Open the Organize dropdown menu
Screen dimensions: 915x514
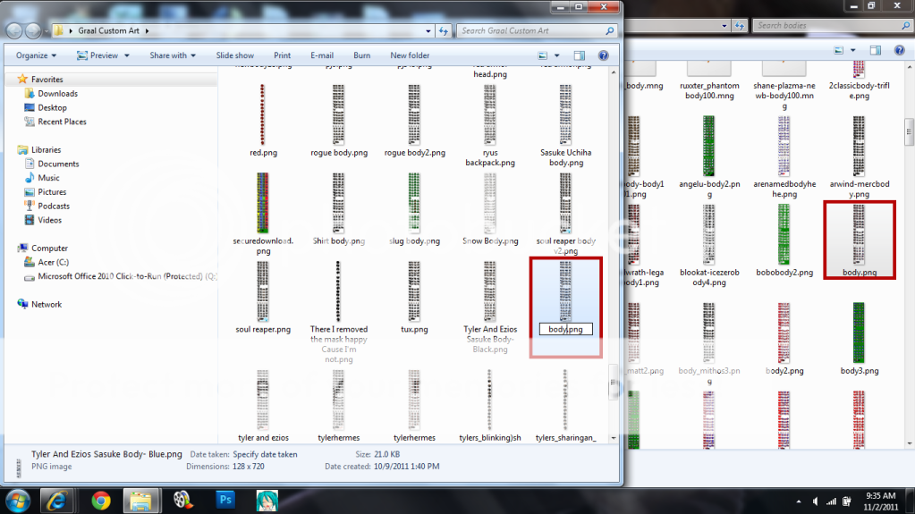tap(36, 55)
